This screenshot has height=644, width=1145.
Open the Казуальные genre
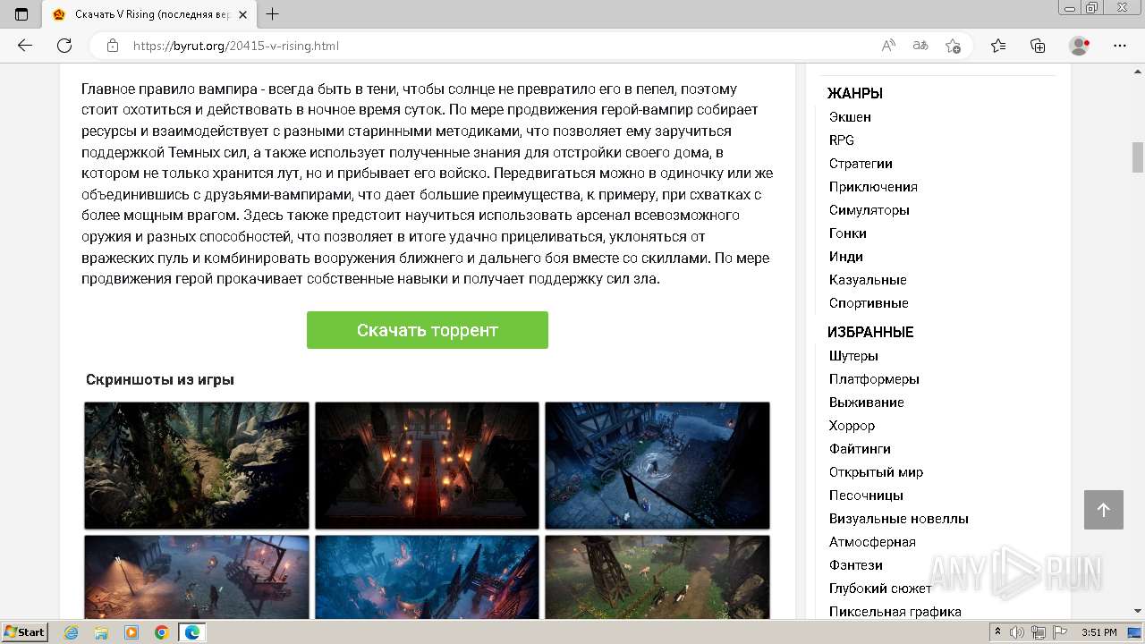click(x=868, y=280)
